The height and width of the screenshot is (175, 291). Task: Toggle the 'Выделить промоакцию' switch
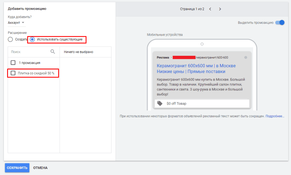[x=280, y=23]
